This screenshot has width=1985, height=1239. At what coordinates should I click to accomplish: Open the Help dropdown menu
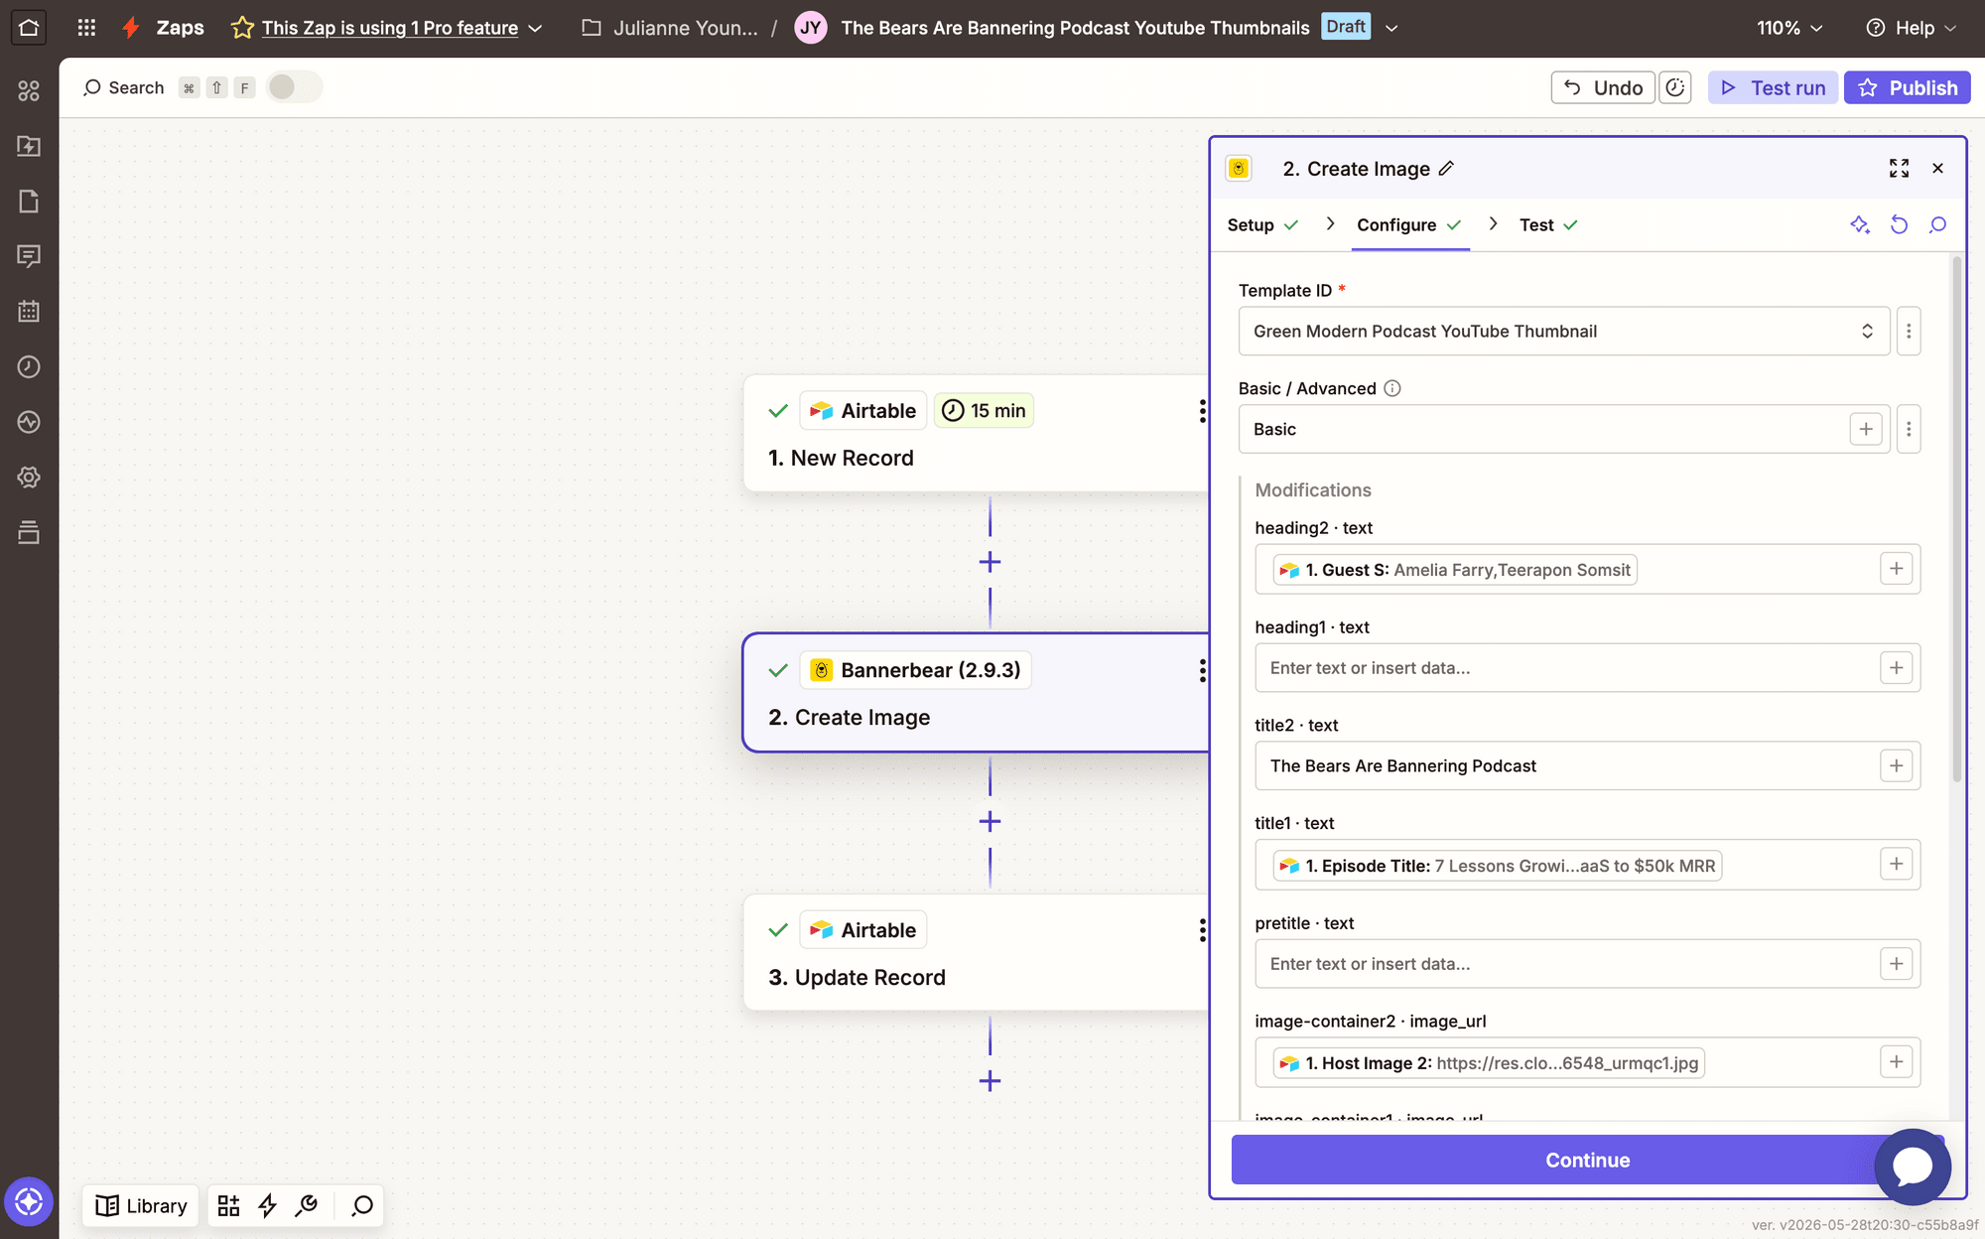click(1912, 28)
